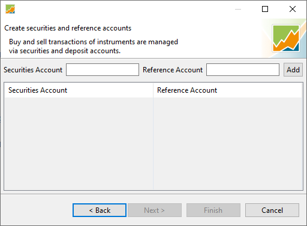
Task: Click the Add button
Action: click(x=293, y=70)
